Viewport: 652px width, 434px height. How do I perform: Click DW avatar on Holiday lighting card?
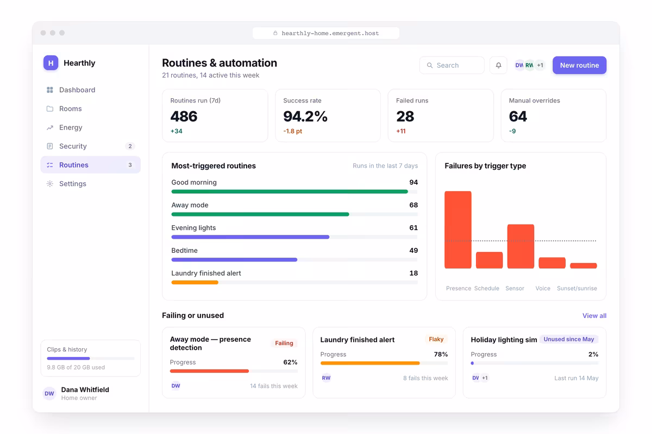475,378
